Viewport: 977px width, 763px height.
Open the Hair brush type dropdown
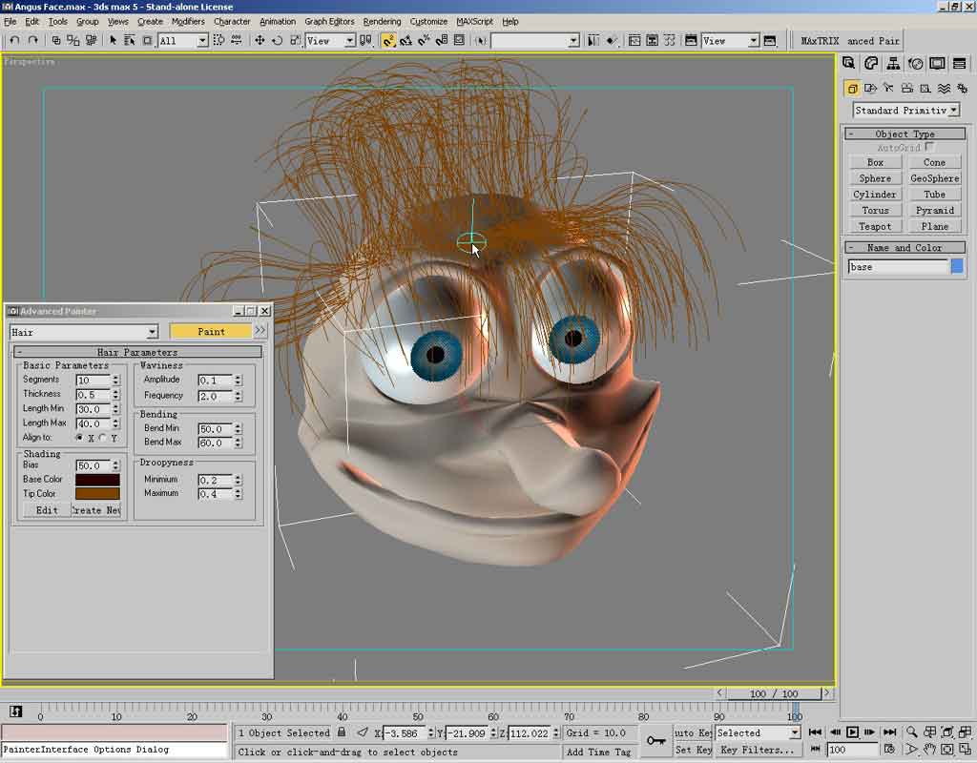tap(152, 332)
